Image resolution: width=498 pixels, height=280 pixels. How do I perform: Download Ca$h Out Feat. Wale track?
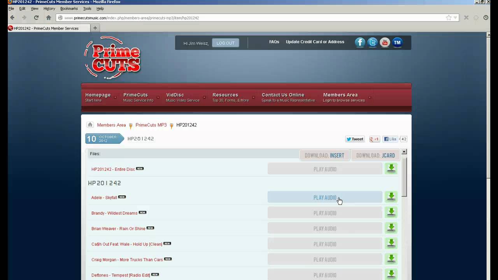(x=391, y=243)
